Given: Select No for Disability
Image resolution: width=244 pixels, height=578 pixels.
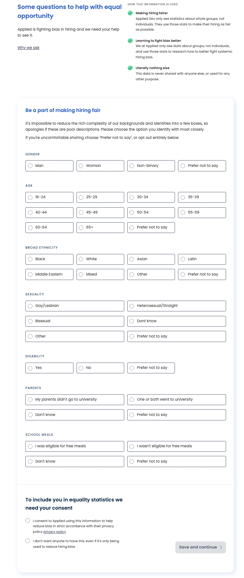Looking at the screenshot, I should pos(81,368).
